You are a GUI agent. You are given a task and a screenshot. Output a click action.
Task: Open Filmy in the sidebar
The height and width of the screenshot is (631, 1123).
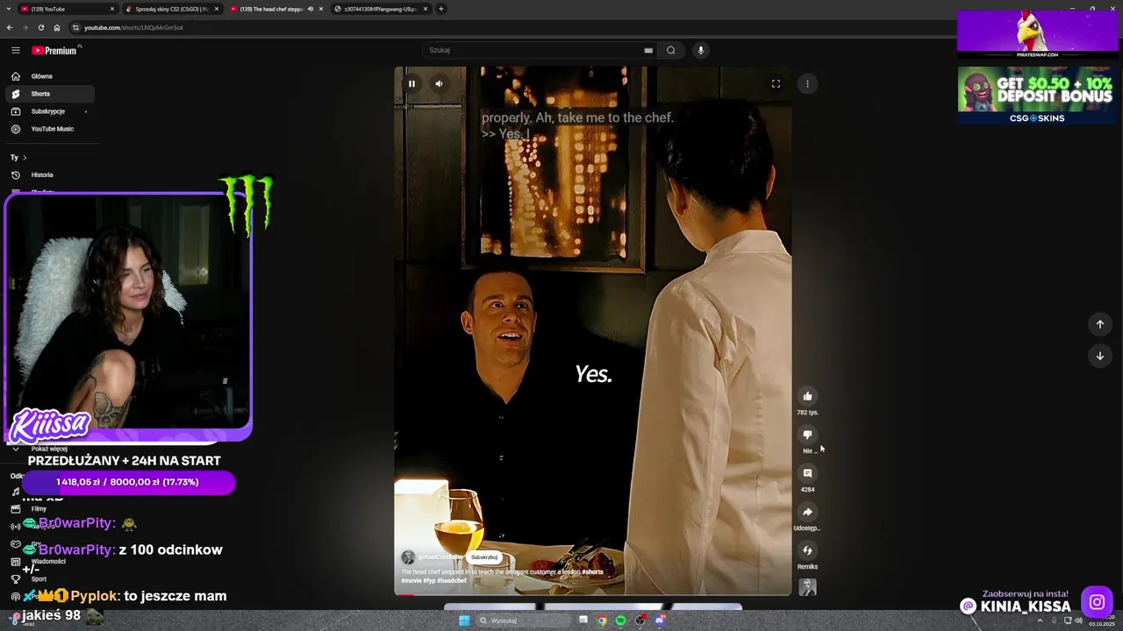[39, 509]
